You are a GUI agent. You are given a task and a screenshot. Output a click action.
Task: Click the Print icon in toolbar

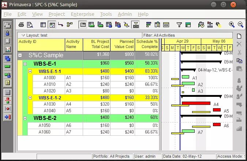point(21,25)
